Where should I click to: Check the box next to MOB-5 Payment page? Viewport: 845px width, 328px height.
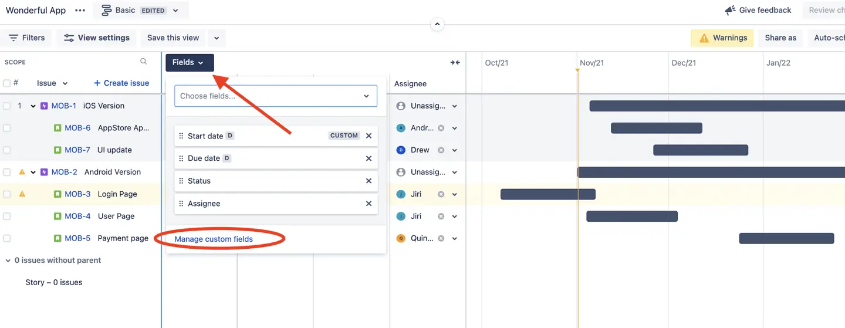7,239
